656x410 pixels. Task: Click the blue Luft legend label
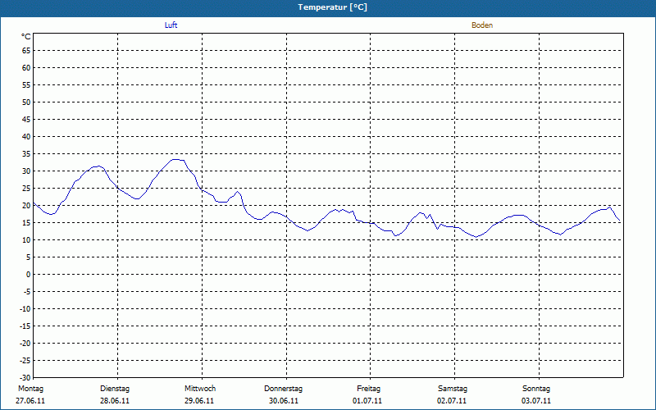click(x=171, y=25)
